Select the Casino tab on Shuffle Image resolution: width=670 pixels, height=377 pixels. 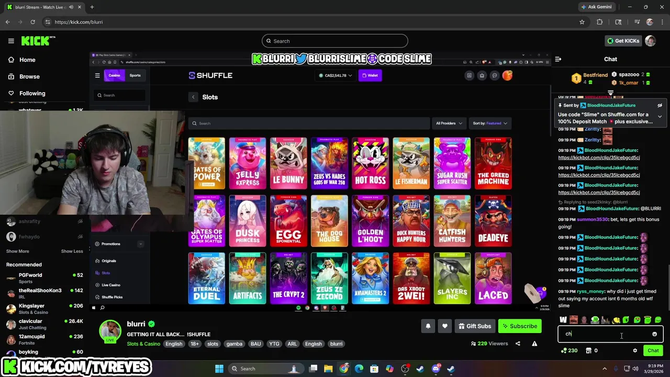[x=114, y=75]
